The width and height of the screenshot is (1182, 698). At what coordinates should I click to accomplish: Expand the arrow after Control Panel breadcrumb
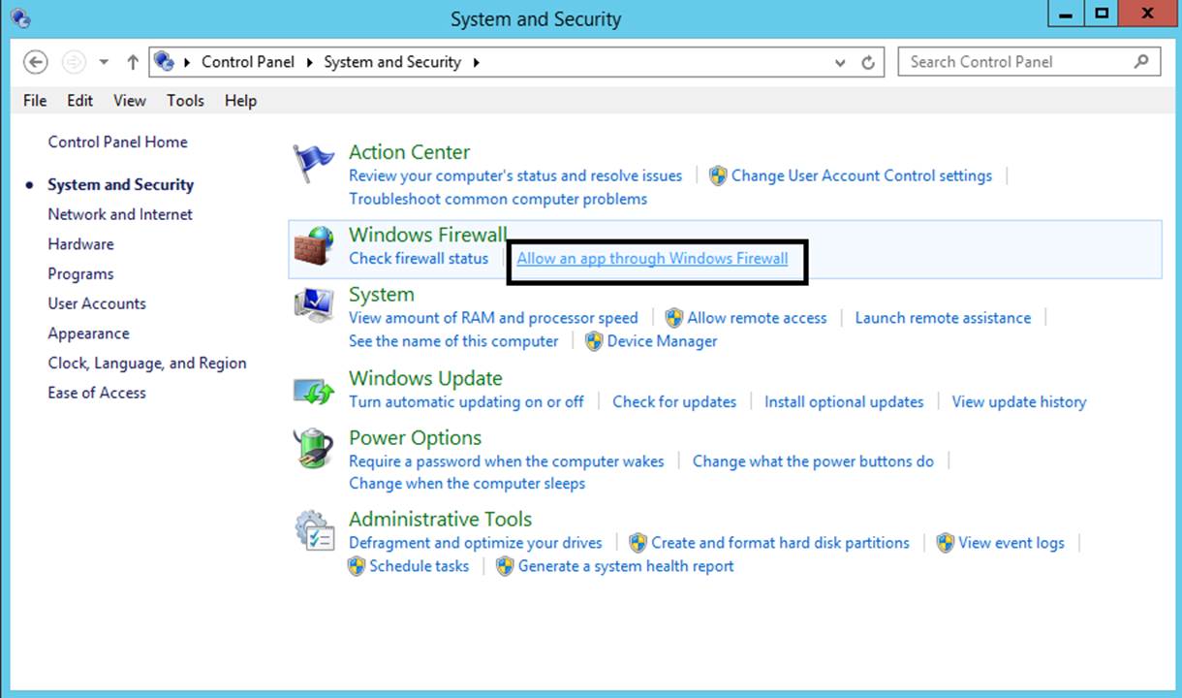(x=309, y=62)
